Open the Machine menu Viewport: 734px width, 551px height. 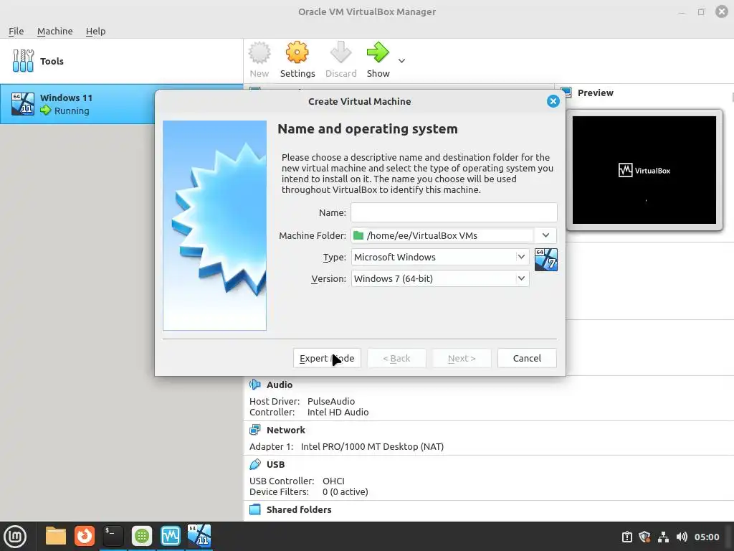[x=54, y=31]
